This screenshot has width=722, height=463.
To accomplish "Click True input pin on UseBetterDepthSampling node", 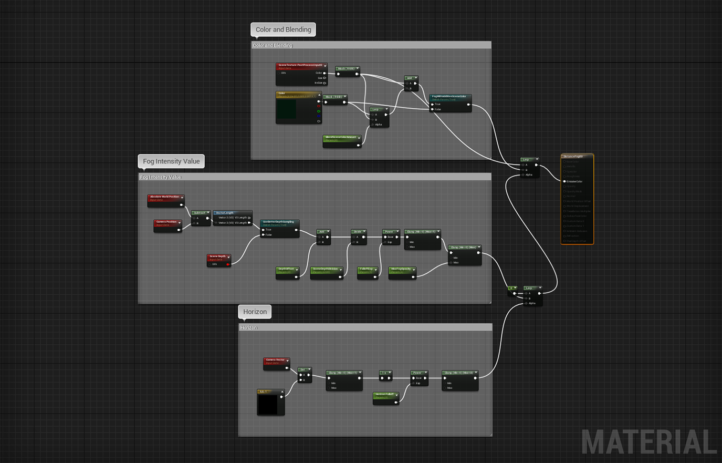I will tap(264, 230).
